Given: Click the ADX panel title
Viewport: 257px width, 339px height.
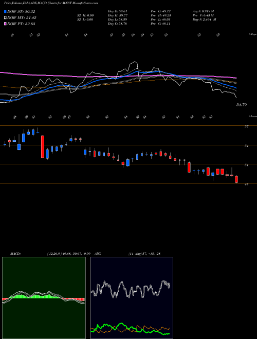Looking at the screenshot, I should coord(98,254).
